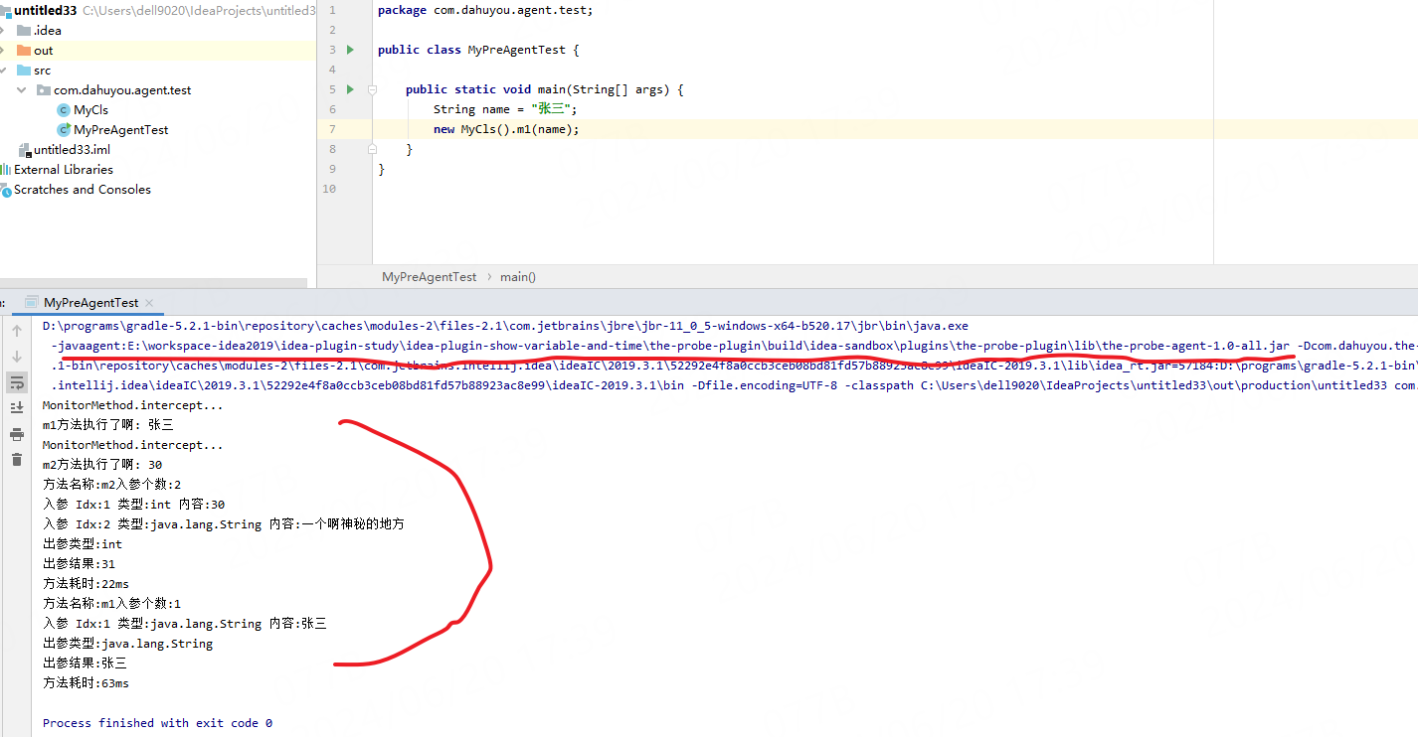This screenshot has height=737, width=1418.
Task: Click the '出参类型:java.lang.String' output line
Action: [x=127, y=644]
